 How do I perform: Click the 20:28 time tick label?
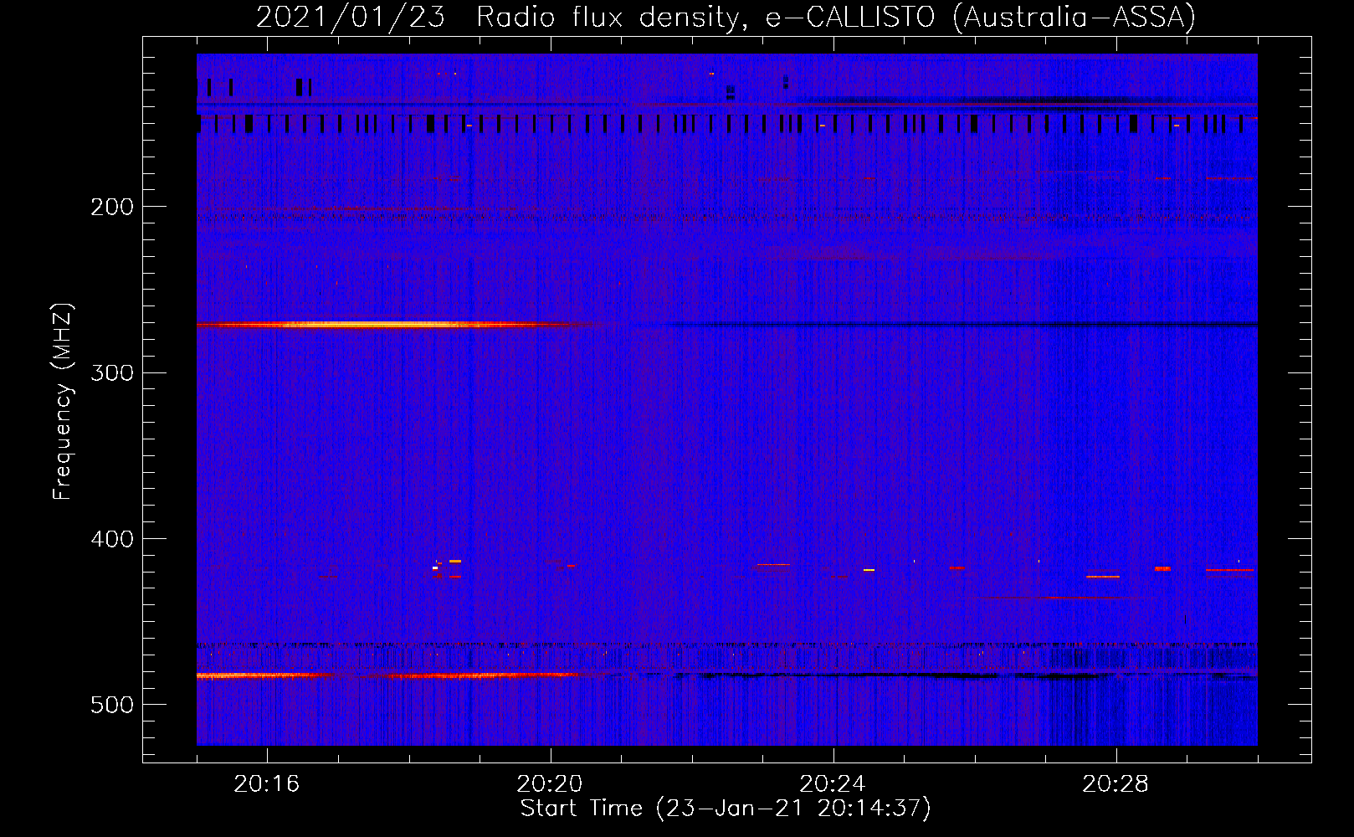1116,784
